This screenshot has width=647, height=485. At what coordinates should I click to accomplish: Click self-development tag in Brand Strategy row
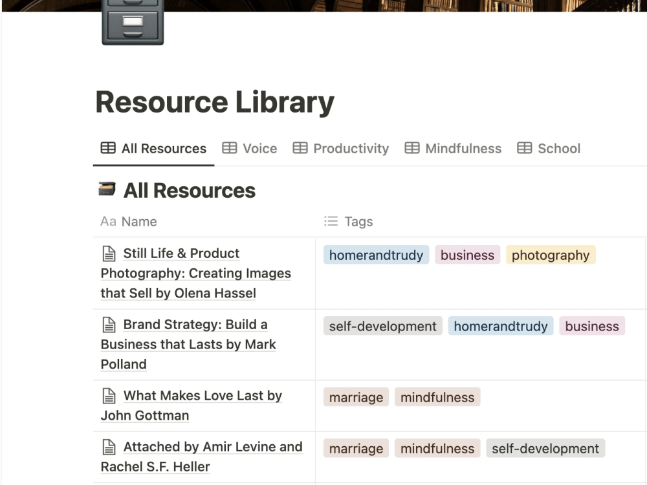click(x=383, y=326)
